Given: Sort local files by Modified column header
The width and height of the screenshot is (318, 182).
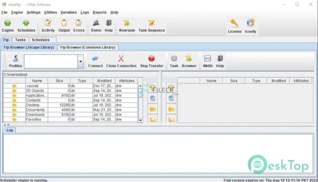Looking at the screenshot, I should click(104, 81).
